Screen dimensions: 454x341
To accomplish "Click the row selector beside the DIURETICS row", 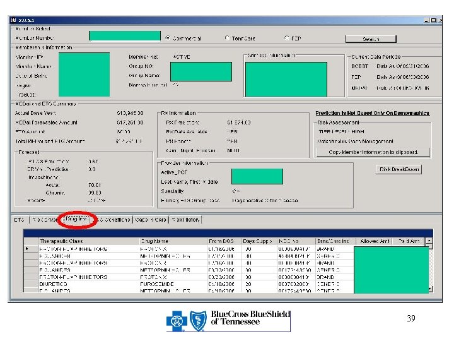I will click(x=31, y=284).
